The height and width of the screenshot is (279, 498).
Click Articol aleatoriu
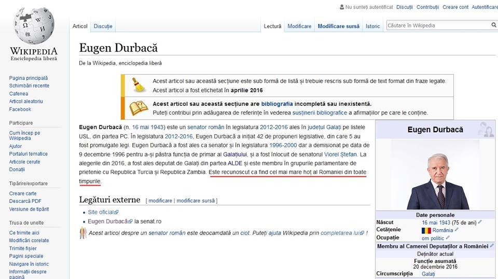(x=26, y=101)
